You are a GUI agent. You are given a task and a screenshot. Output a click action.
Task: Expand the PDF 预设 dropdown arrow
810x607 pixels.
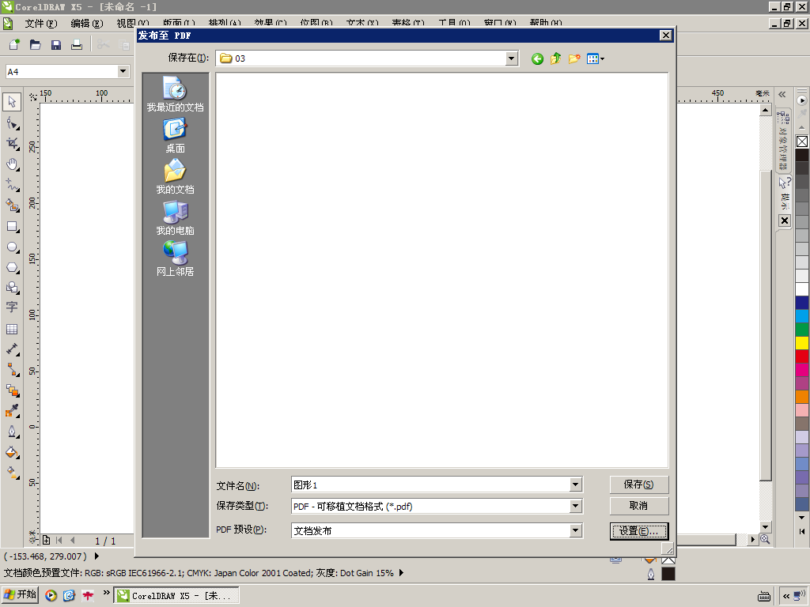[576, 530]
